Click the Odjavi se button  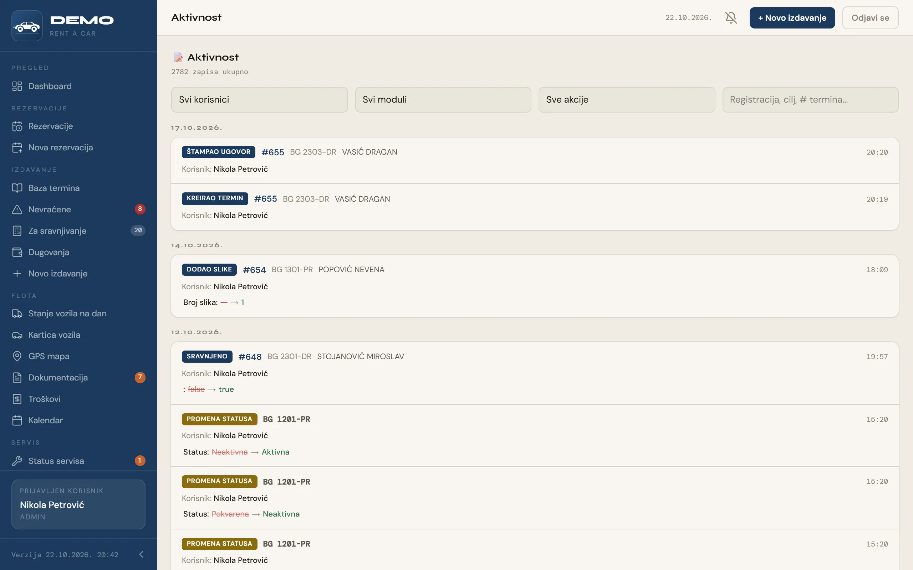870,18
